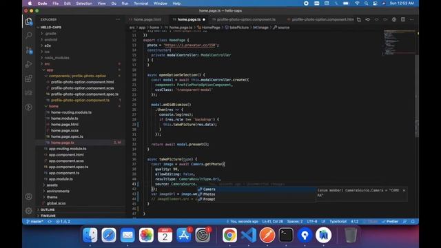Click the synchronize changes icon in status bar
This screenshot has width=441, height=248.
(x=50, y=222)
